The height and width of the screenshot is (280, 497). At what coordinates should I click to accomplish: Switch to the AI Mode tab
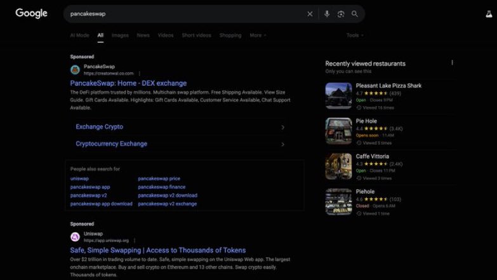click(79, 35)
